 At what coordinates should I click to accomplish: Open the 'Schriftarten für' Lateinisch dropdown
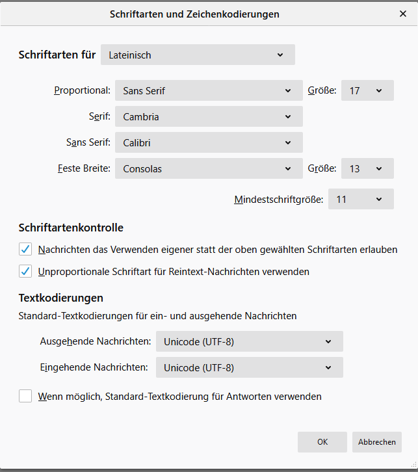coord(198,55)
